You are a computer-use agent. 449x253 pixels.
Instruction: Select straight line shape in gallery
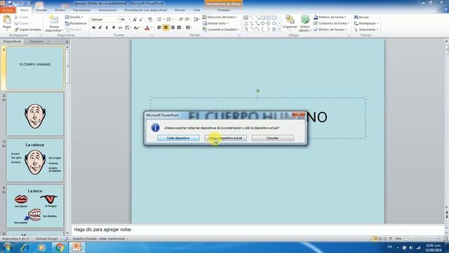(251, 18)
